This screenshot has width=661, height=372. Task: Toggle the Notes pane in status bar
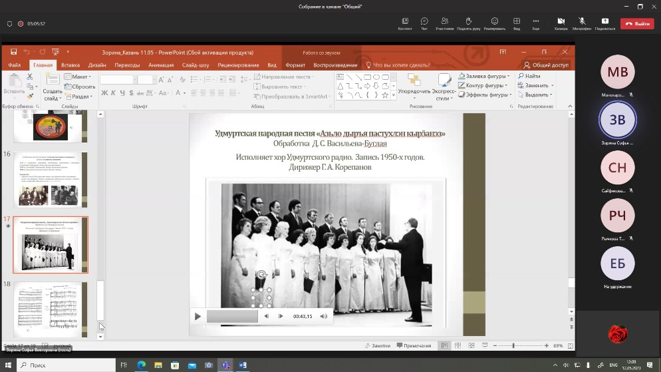[377, 345]
